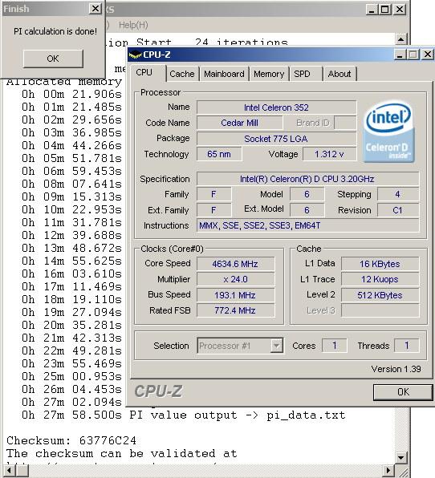The height and width of the screenshot is (478, 435).
Task: Click the 0h 00m 21.906s result line
Action: click(71, 94)
